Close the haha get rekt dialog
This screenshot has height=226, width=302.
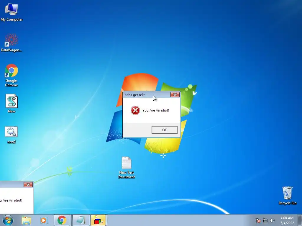tap(175, 94)
